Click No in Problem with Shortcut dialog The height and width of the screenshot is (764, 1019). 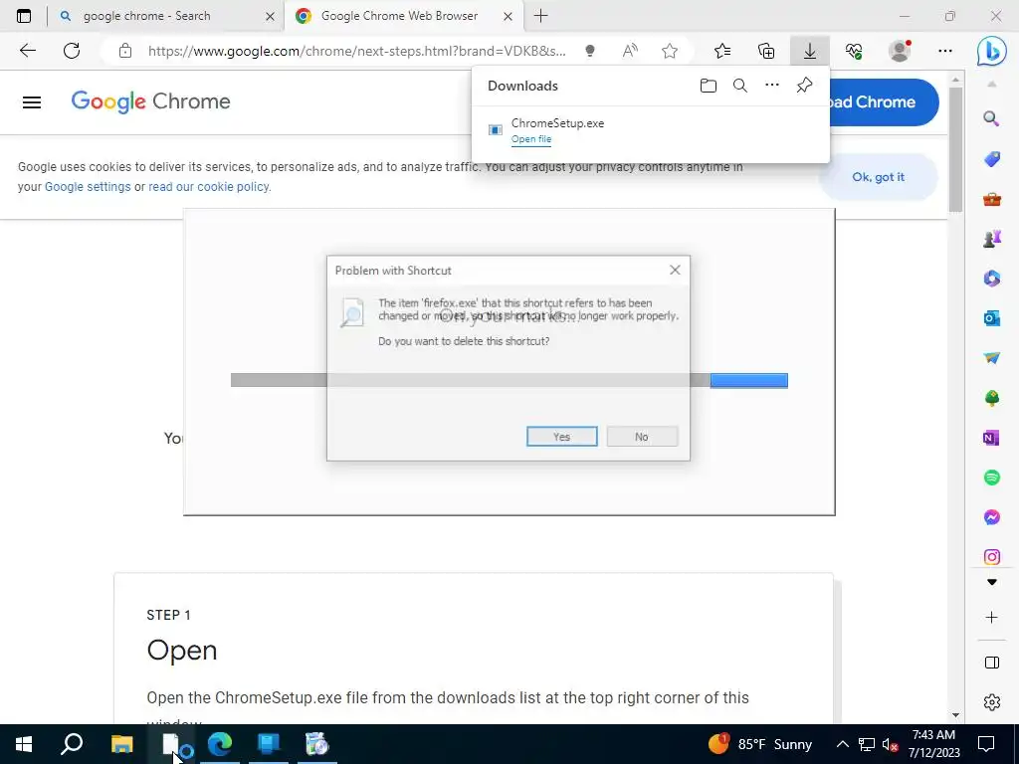coord(642,437)
